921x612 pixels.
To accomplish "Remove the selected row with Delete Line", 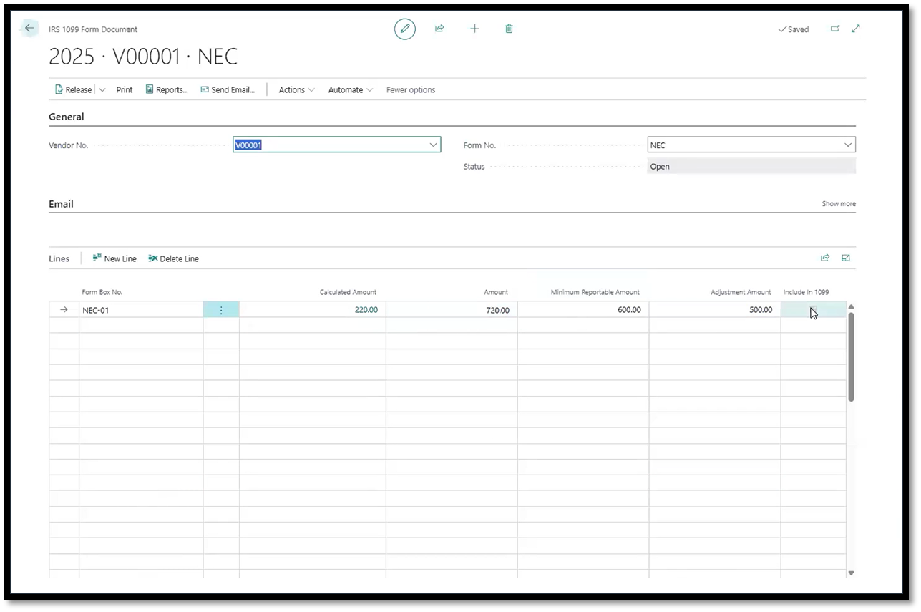I will pos(173,258).
